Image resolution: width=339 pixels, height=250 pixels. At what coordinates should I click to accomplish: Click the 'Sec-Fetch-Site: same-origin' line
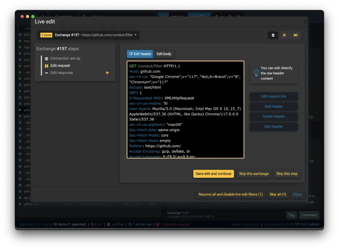point(154,130)
